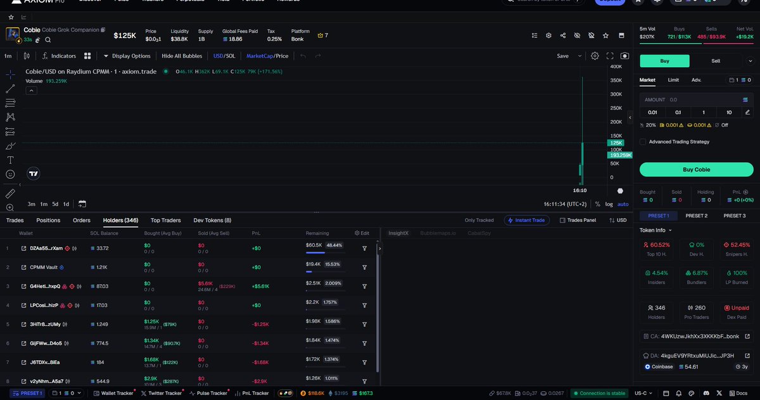Copy the Cobie Grok Companion token name
This screenshot has width=760, height=400.
click(103, 30)
